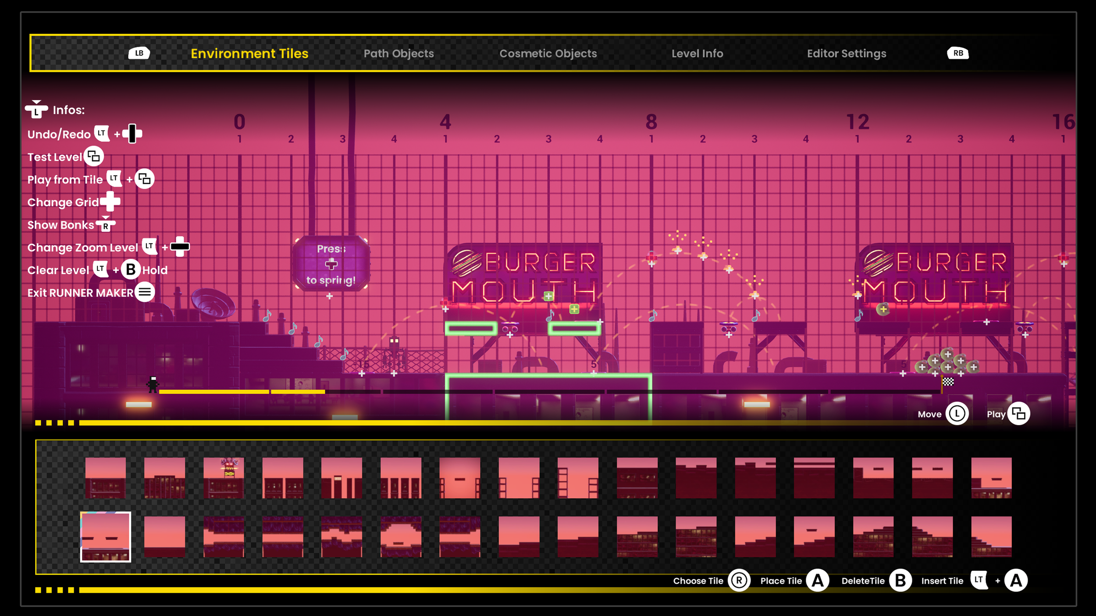Click the yellow level progress bar
The image size is (1096, 616).
tap(241, 392)
